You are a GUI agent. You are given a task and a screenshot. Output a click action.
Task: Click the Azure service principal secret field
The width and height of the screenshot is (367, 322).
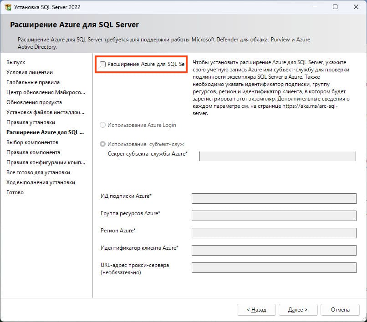278,156
